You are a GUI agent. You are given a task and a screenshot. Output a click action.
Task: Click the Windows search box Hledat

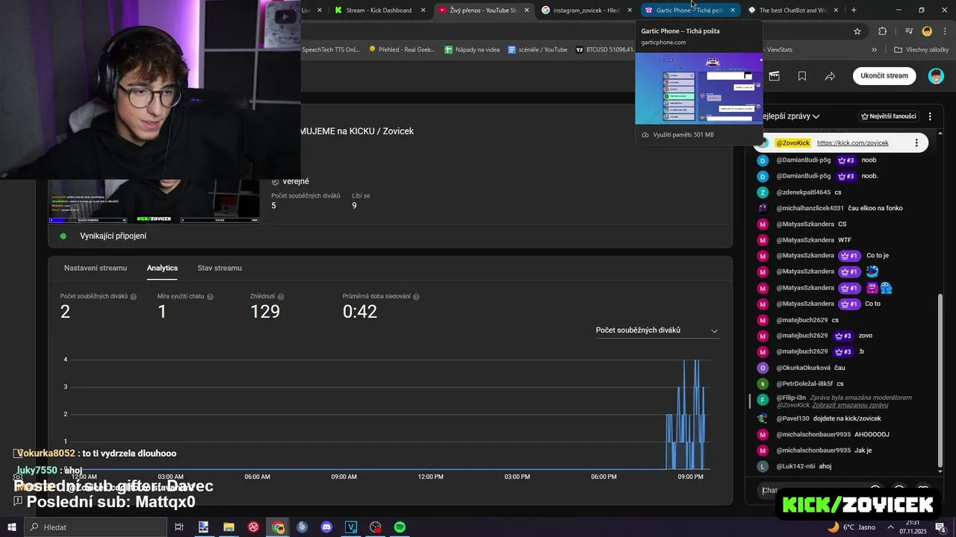[96, 527]
